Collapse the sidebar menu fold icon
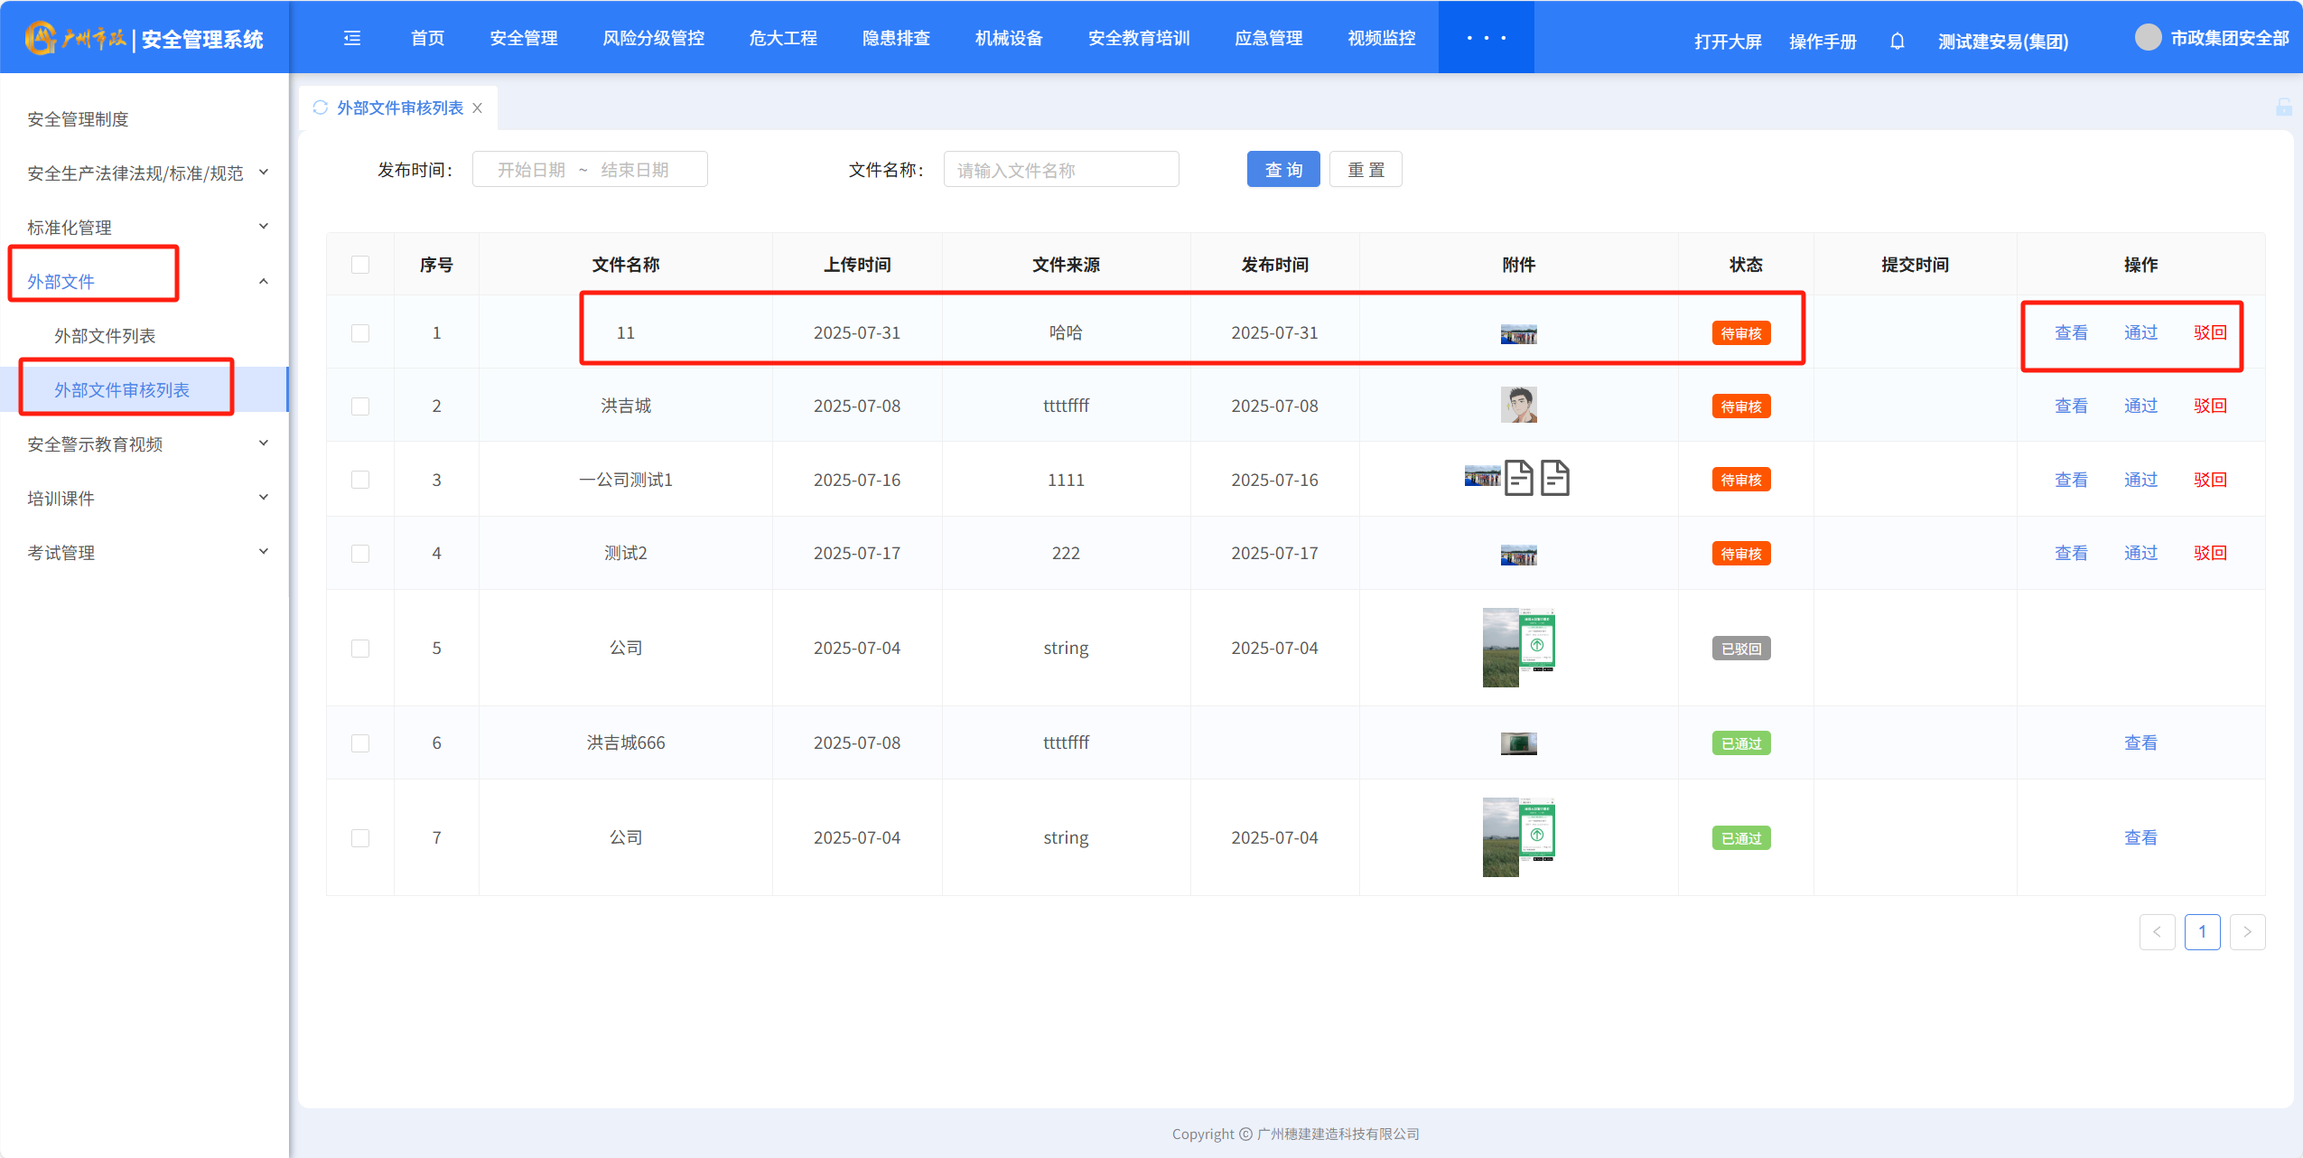This screenshot has width=2303, height=1158. click(x=352, y=38)
